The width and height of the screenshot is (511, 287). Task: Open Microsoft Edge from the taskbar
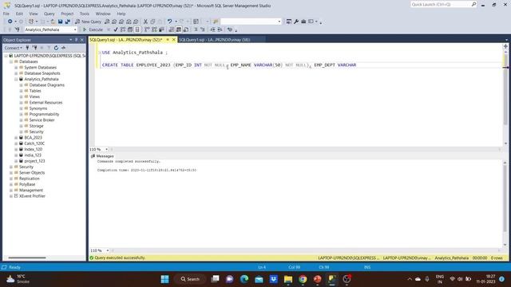pos(244,279)
